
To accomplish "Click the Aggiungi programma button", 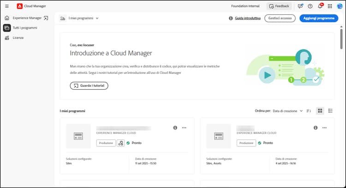I will [319, 18].
